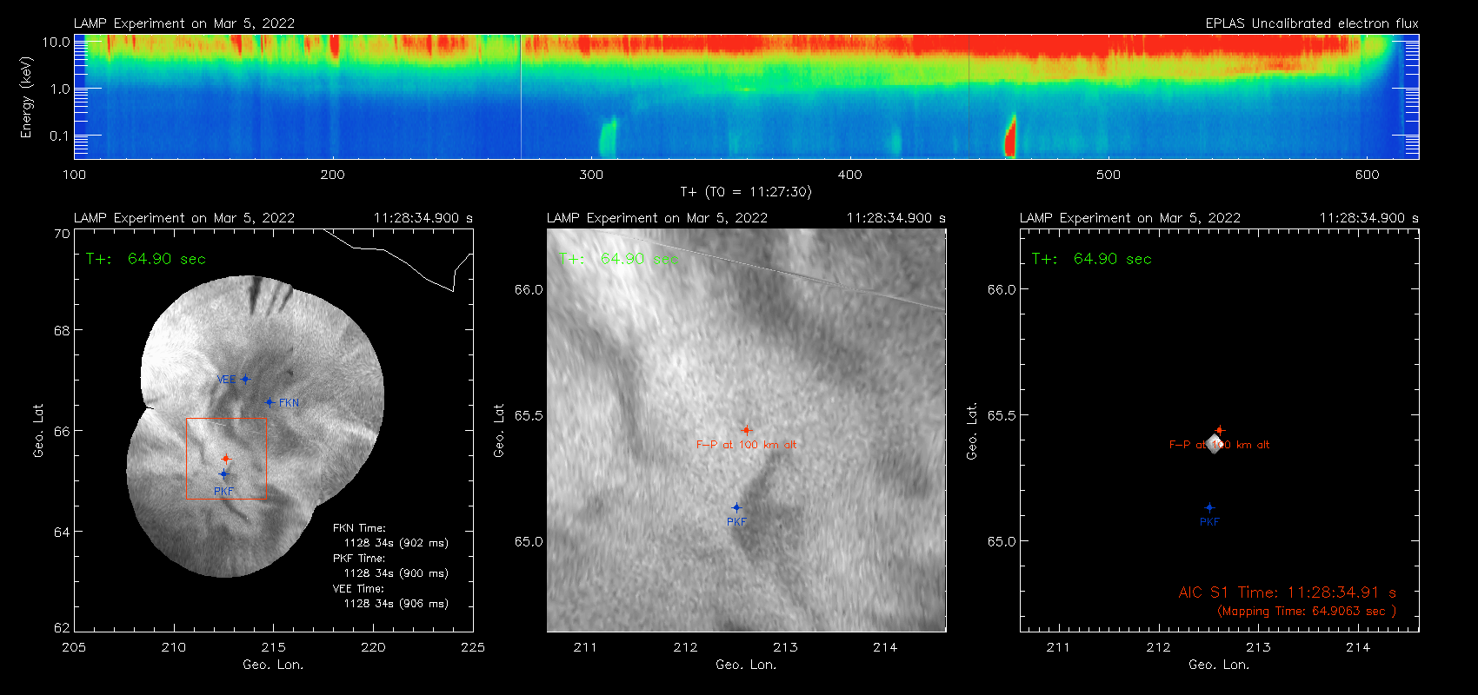This screenshot has width=1478, height=695.
Task: Click the red zoom-region rectangle outline
Action: pos(226,459)
